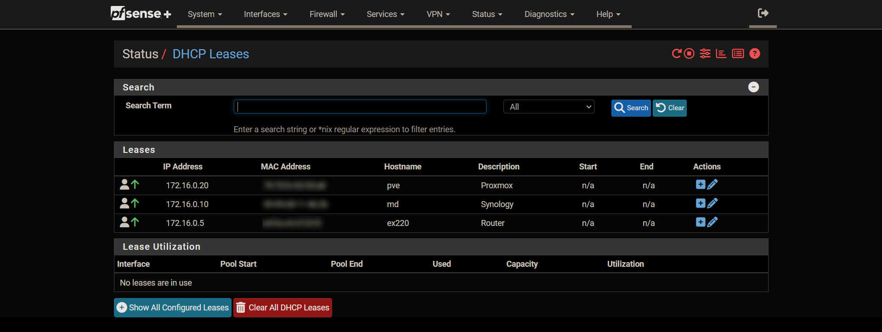Open the All search field filter dropdown
The width and height of the screenshot is (882, 332).
pos(549,107)
